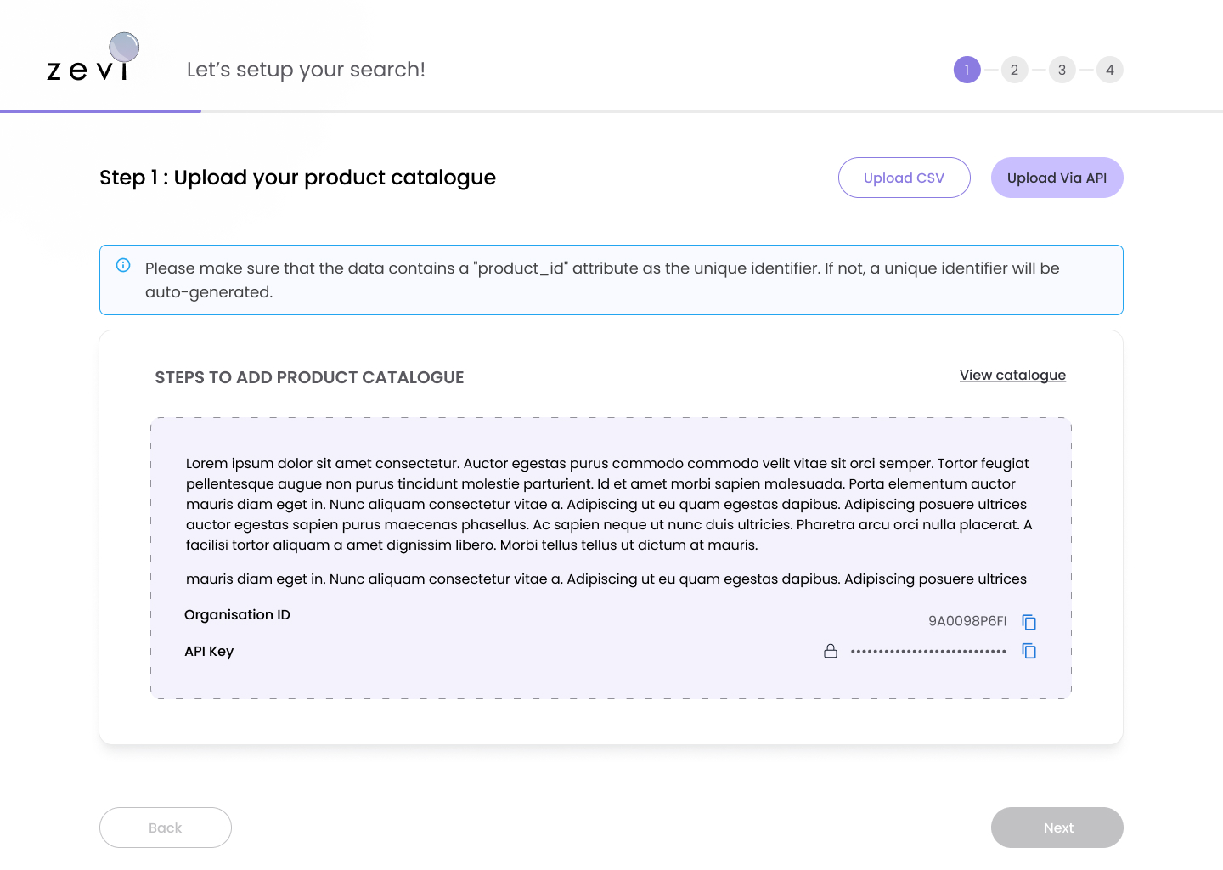This screenshot has height=870, width=1223.
Task: Switch to Upload CSV option
Action: coord(904,178)
